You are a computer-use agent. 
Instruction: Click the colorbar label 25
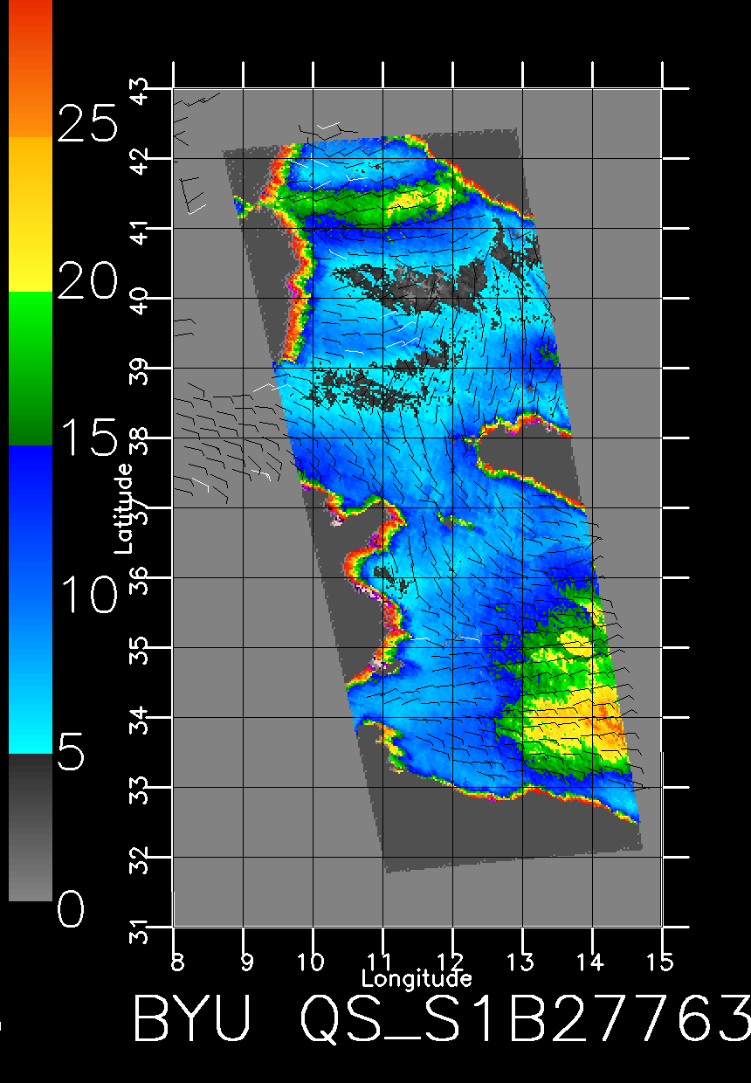86,123
